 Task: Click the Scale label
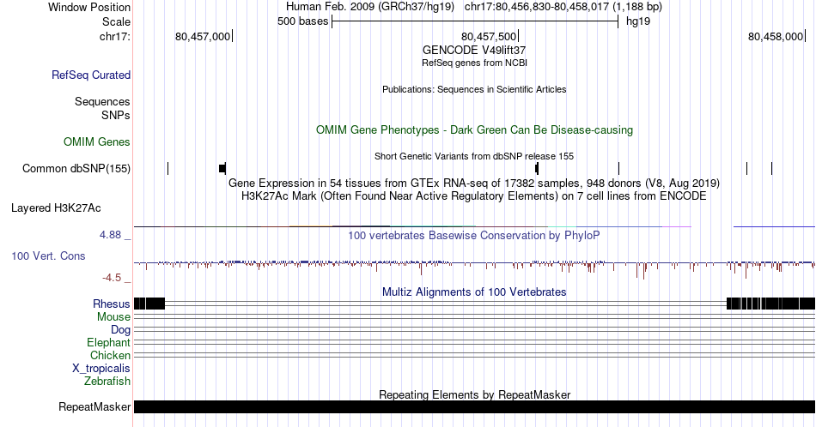(116, 21)
